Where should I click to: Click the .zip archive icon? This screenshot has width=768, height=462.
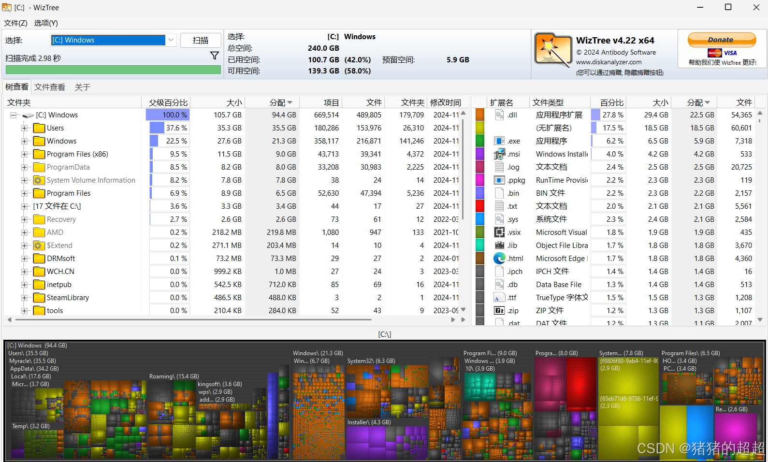[499, 311]
